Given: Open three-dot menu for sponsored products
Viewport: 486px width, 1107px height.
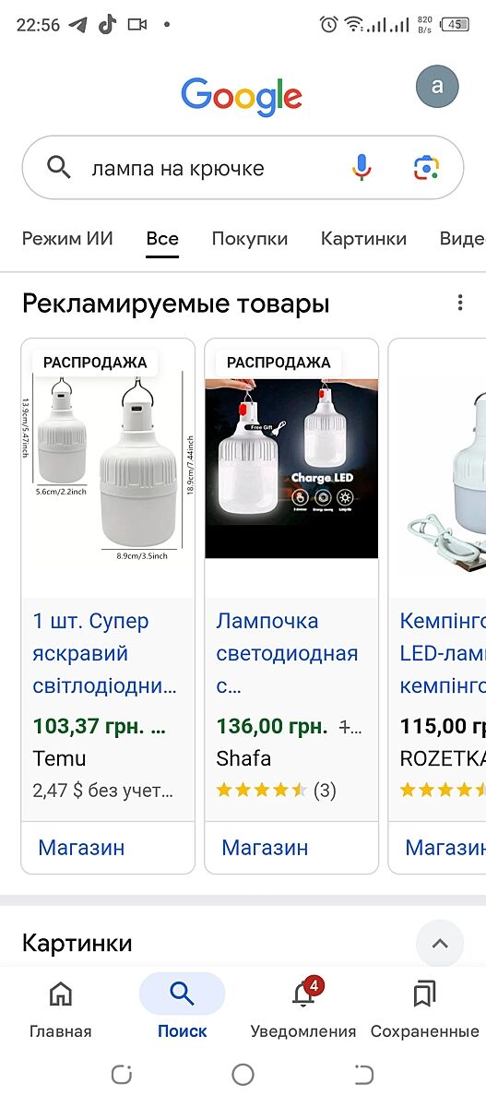Looking at the screenshot, I should point(460,303).
